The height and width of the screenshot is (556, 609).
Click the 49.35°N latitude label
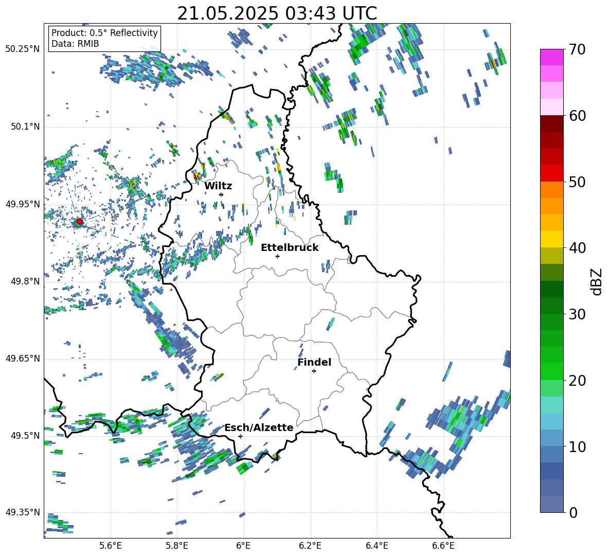pyautogui.click(x=23, y=512)
